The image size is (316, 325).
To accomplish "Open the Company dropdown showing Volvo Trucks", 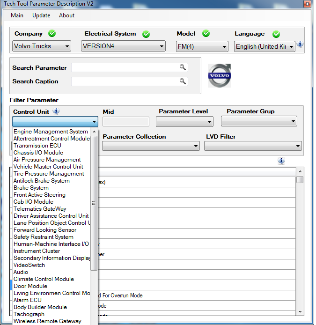I will [x=42, y=46].
